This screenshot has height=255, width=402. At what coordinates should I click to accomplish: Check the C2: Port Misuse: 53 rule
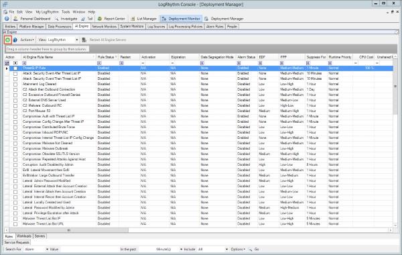click(x=15, y=111)
